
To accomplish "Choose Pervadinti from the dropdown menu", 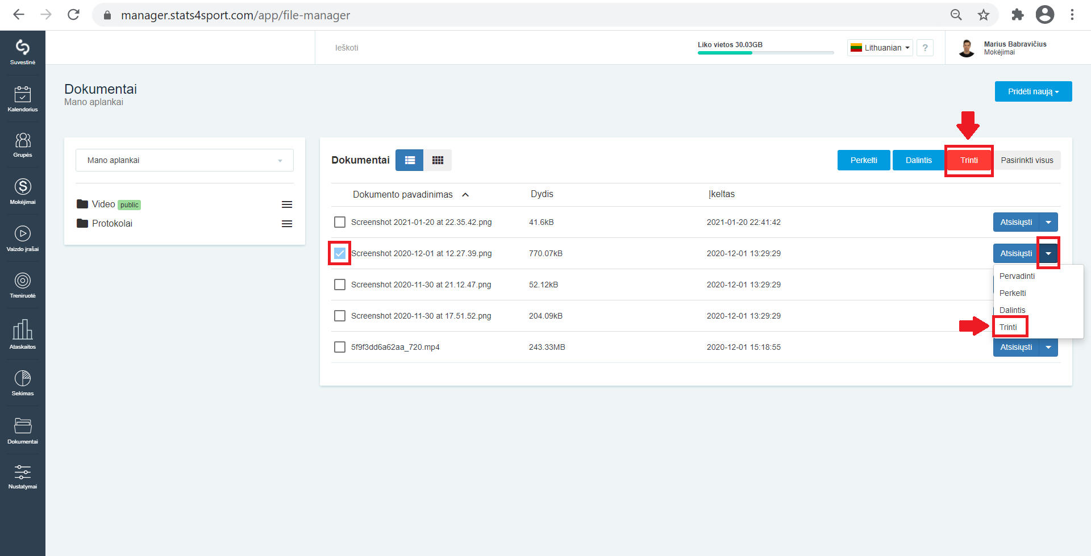I will click(1017, 276).
